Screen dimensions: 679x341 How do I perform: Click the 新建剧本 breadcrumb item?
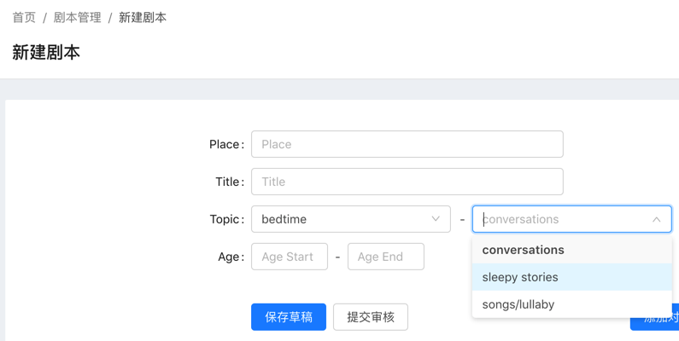[x=143, y=17]
